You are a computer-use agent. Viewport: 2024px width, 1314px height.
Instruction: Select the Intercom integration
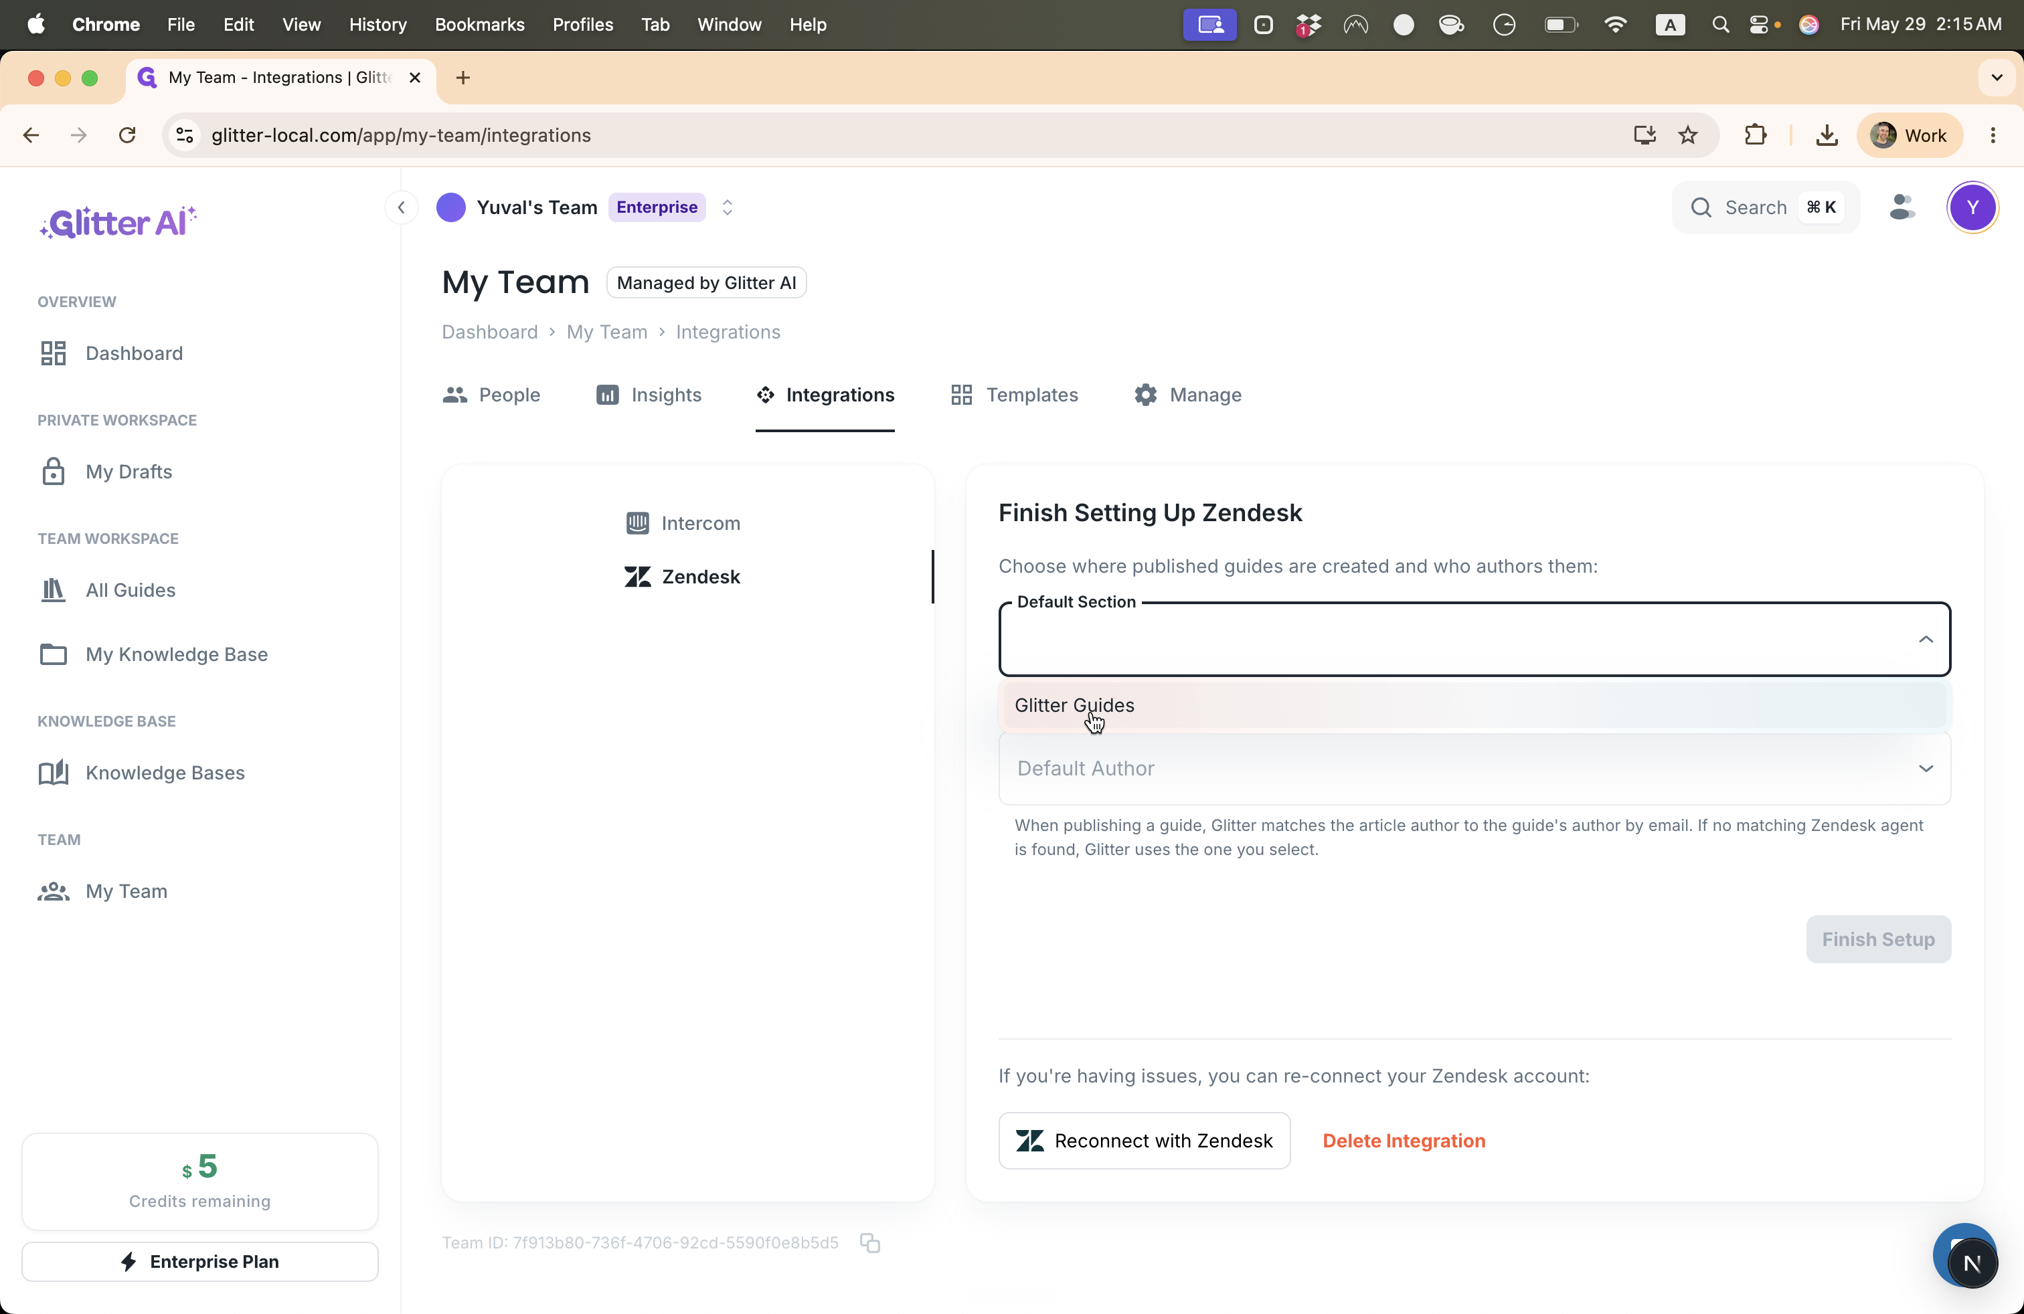683,524
